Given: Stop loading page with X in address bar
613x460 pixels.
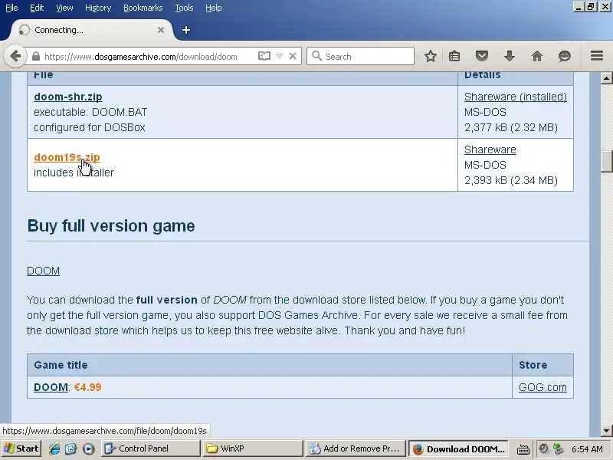Looking at the screenshot, I should tap(293, 56).
